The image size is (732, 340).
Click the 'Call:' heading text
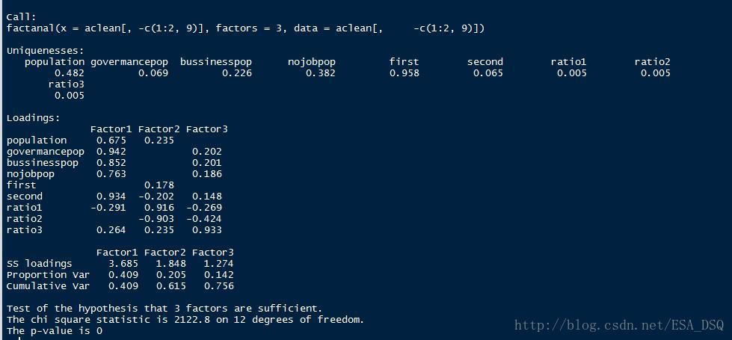21,16
